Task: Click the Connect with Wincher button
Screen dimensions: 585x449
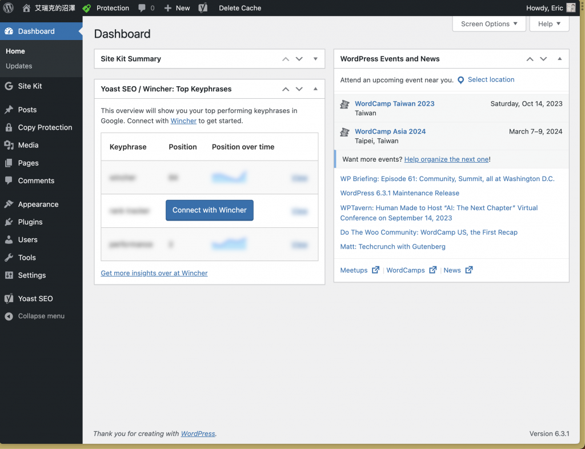Action: [x=209, y=210]
